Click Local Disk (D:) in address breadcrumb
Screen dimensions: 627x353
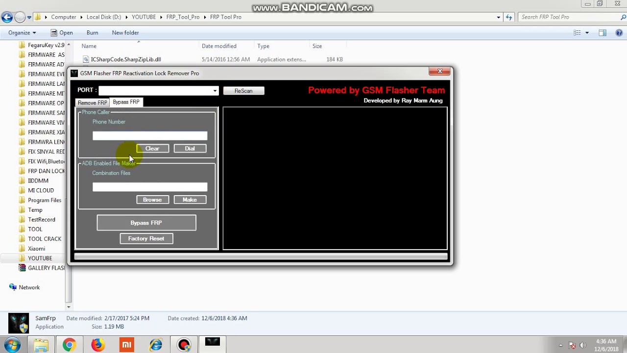(x=104, y=17)
